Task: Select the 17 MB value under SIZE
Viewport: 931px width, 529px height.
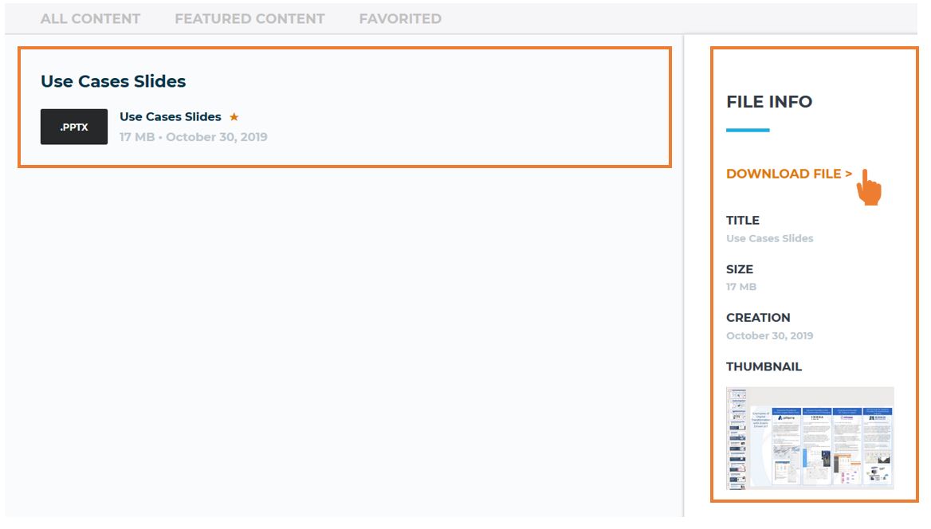Action: click(x=741, y=287)
